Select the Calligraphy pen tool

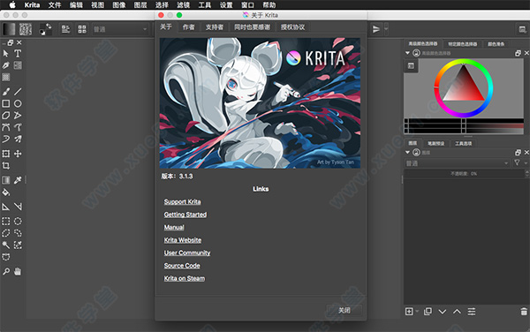[6, 65]
